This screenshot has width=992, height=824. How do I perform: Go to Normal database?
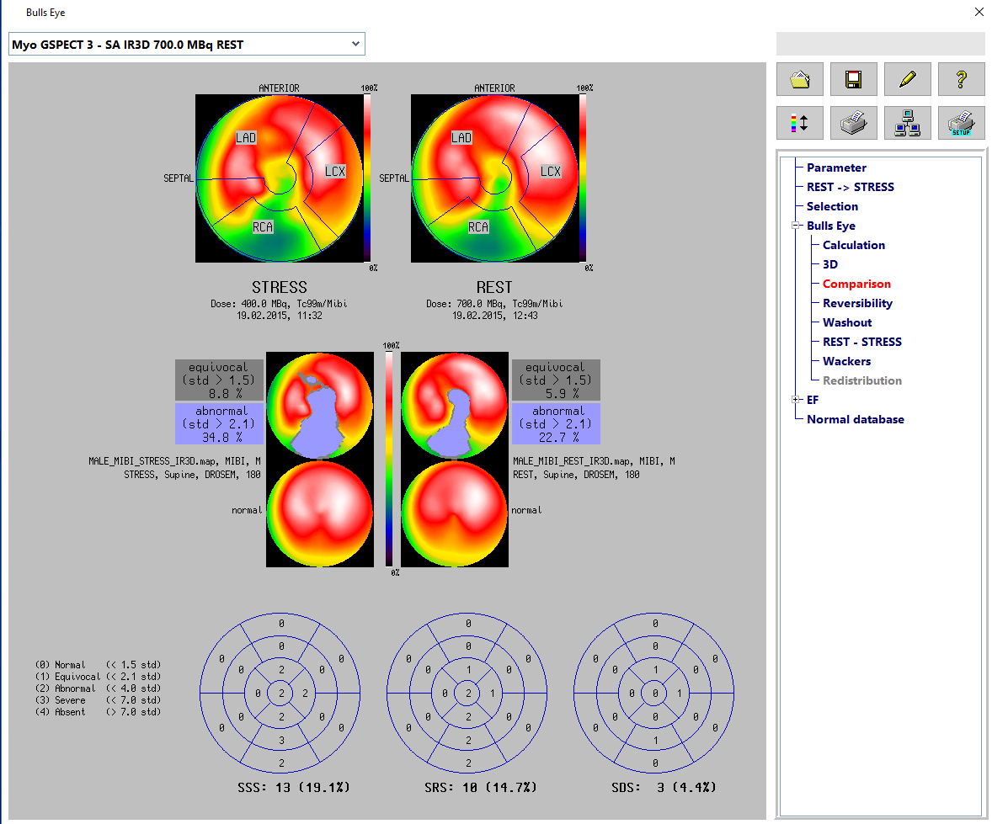click(855, 419)
